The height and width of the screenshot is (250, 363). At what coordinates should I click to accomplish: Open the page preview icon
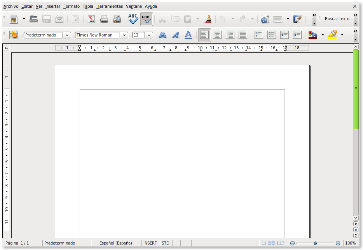point(117,19)
